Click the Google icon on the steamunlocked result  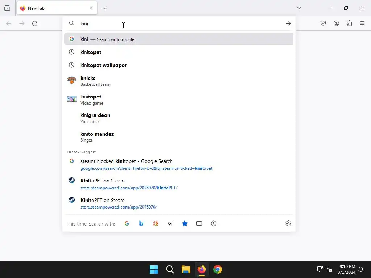click(x=72, y=161)
